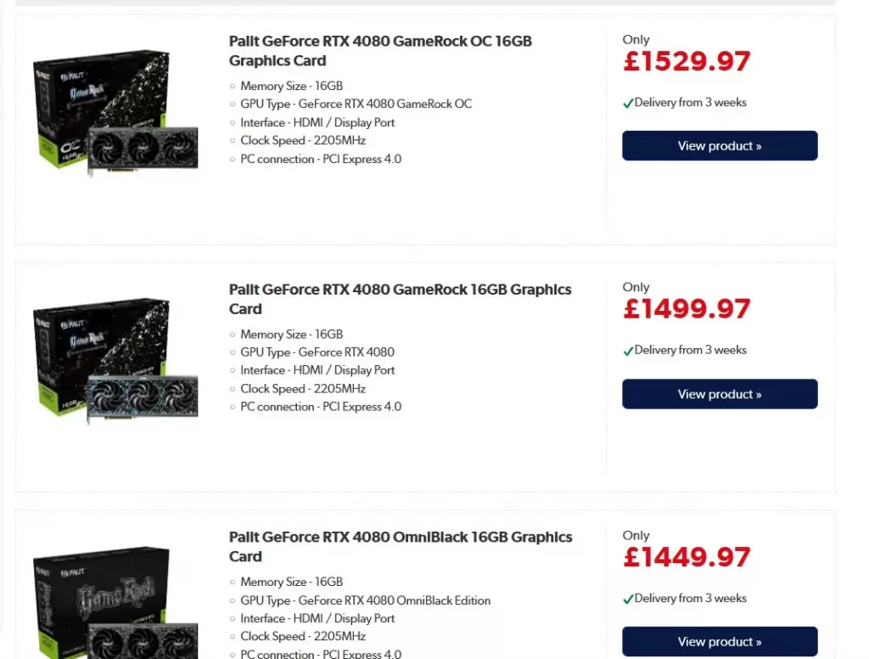Select the OmniBlack 16GB Graphics Card title link
The height and width of the screenshot is (659, 869).
pos(400,546)
